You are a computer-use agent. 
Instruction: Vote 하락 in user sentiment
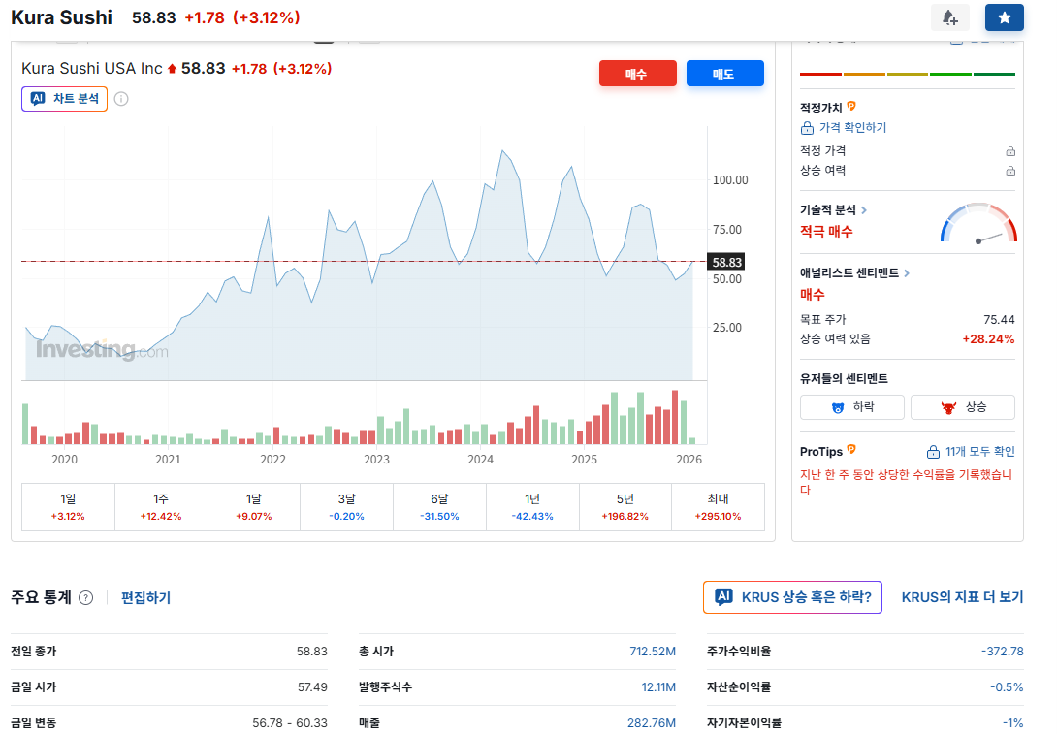[852, 407]
